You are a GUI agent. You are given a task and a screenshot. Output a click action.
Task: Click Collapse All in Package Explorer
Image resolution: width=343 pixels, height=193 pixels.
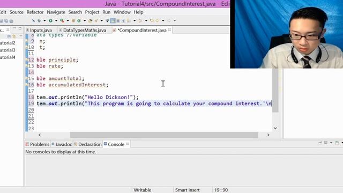[9, 36]
